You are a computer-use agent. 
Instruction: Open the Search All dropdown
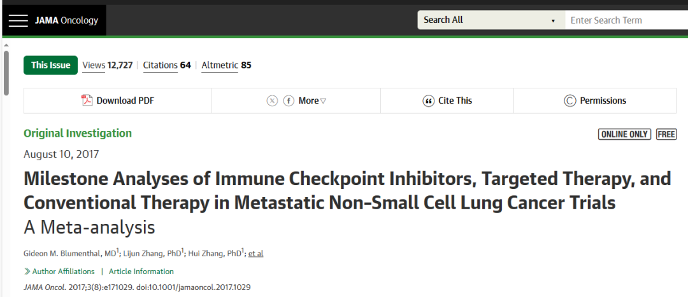[x=491, y=20]
